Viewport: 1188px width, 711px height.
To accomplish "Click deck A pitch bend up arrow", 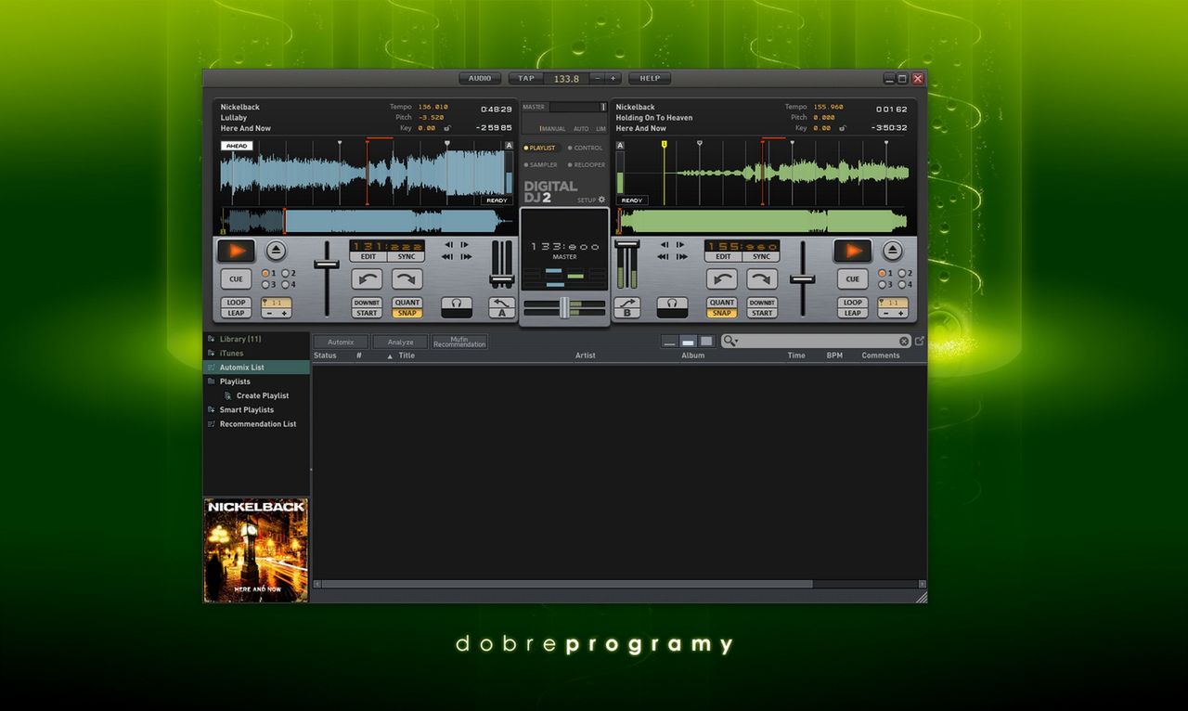I will [407, 279].
